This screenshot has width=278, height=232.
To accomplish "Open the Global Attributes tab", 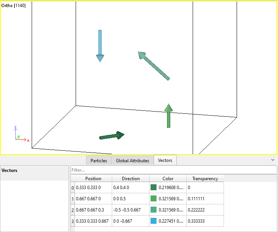I will pyautogui.click(x=132, y=160).
